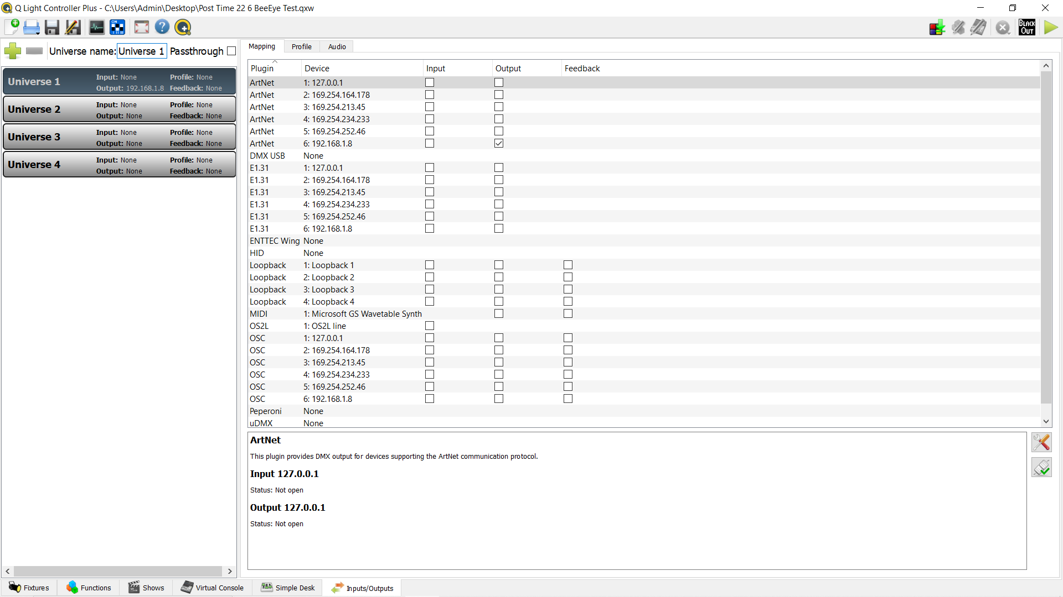Toggle the Black Out button

(x=1027, y=27)
